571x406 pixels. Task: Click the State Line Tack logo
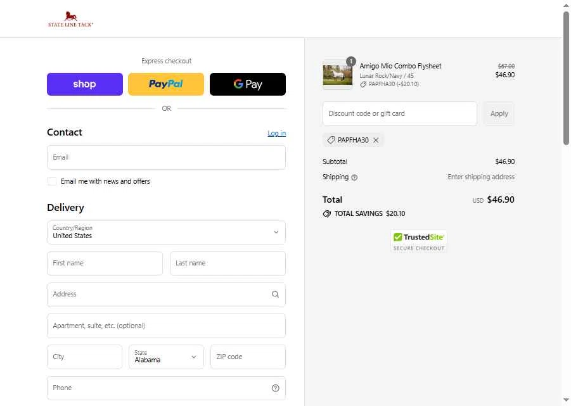pos(70,19)
